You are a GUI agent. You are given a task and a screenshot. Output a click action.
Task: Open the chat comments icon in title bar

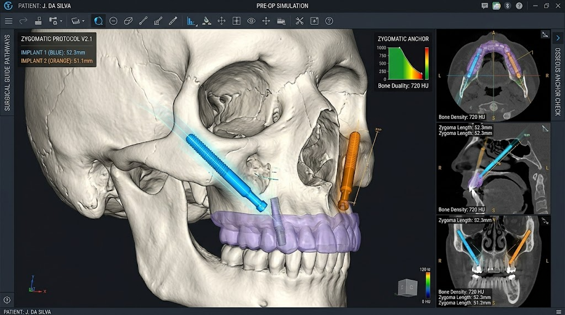pos(484,6)
